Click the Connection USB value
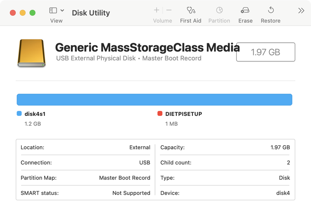The height and width of the screenshot is (216, 311). click(145, 162)
